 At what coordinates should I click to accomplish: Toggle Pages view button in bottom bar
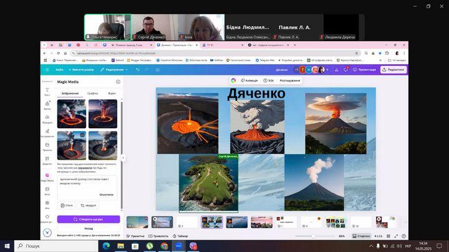pyautogui.click(x=361, y=236)
